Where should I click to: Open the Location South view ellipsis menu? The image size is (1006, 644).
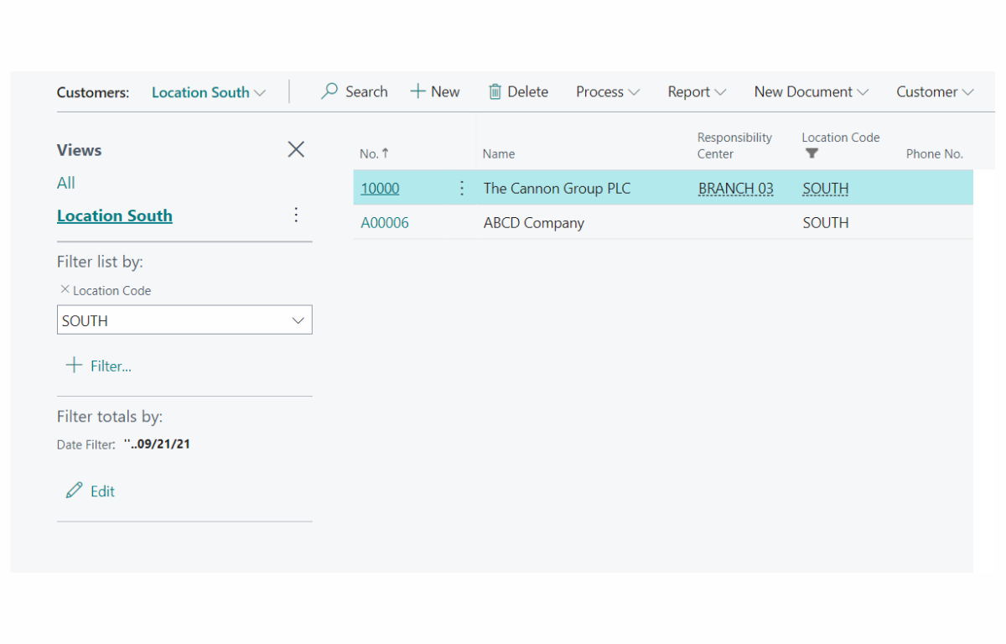tap(296, 215)
